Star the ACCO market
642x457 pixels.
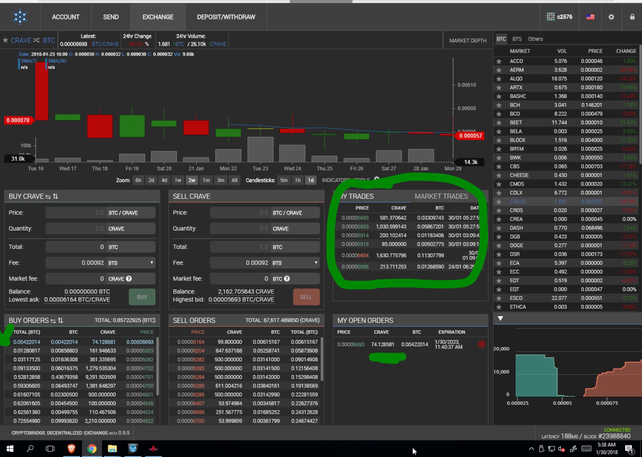[x=499, y=61]
